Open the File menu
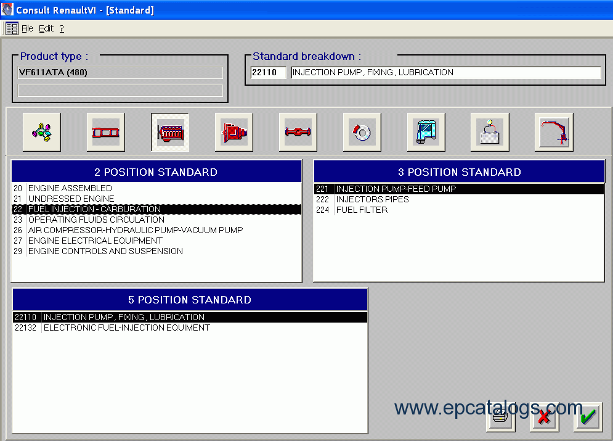 [x=27, y=28]
